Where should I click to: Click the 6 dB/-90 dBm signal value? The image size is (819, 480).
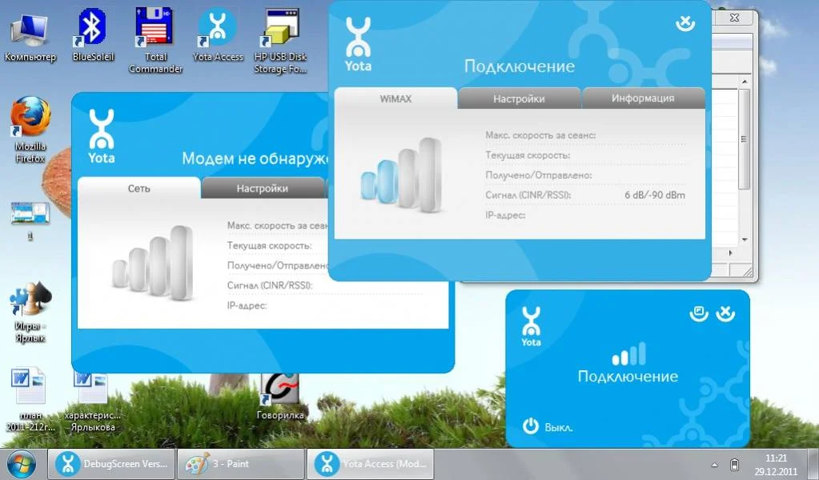654,195
